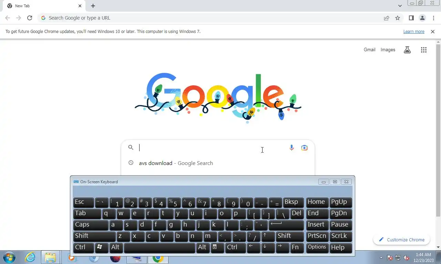Image resolution: width=441 pixels, height=264 pixels.
Task: Tap the right arrow key
Action: (282, 248)
